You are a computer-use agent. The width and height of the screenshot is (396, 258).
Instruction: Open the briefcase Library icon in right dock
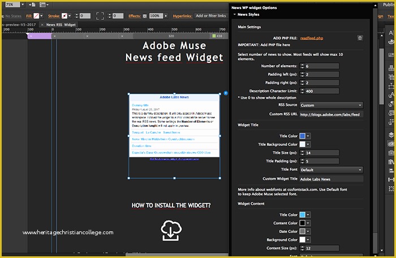[x=391, y=153]
